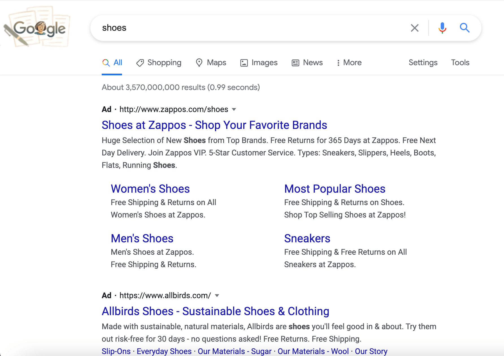Open Allbirds Sustainable Shoes ad headline
This screenshot has width=504, height=356.
(215, 311)
